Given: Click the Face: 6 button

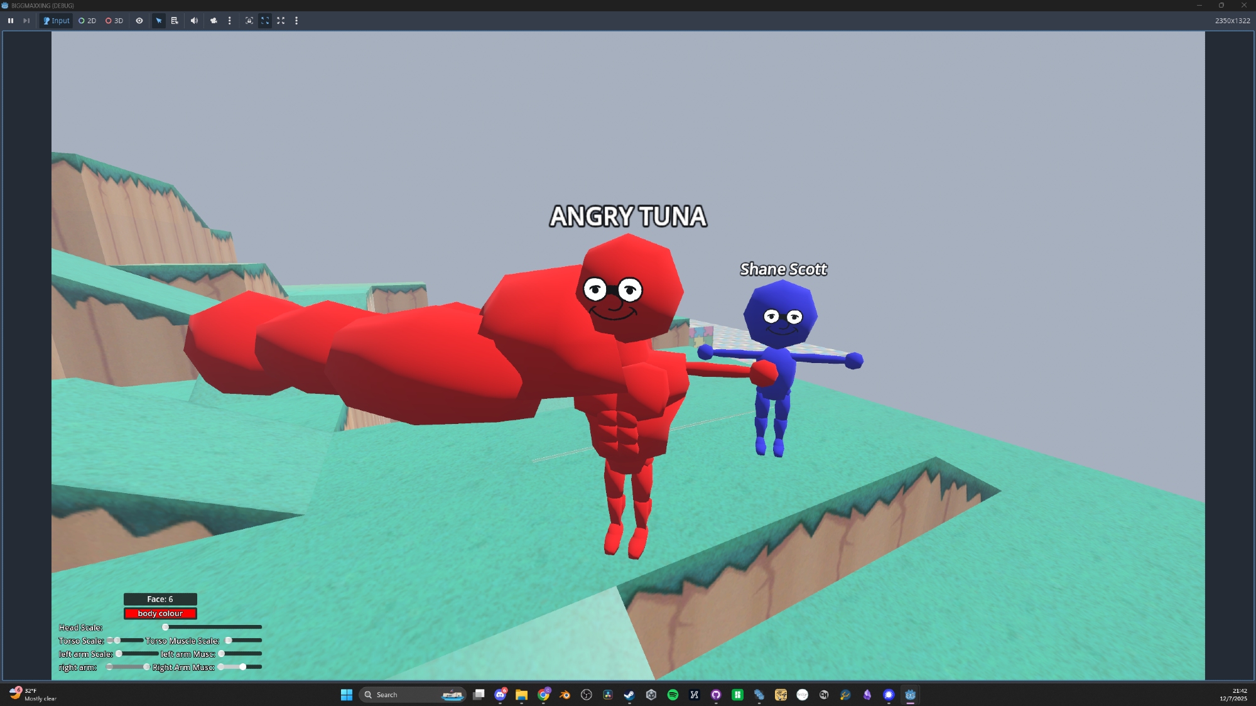Looking at the screenshot, I should [x=160, y=599].
